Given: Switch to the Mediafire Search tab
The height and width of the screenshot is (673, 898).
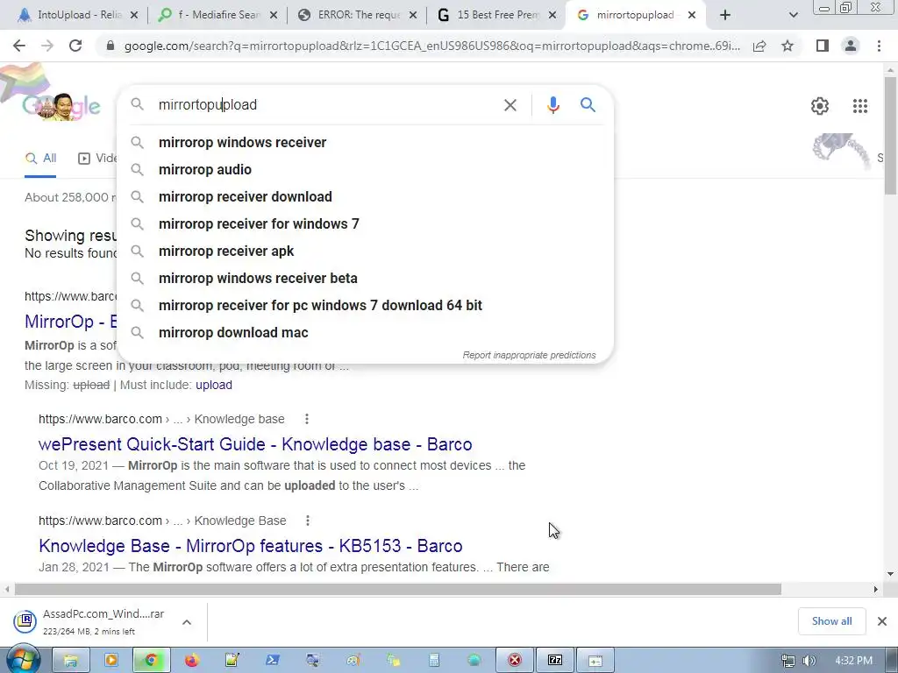Looking at the screenshot, I should tap(217, 15).
